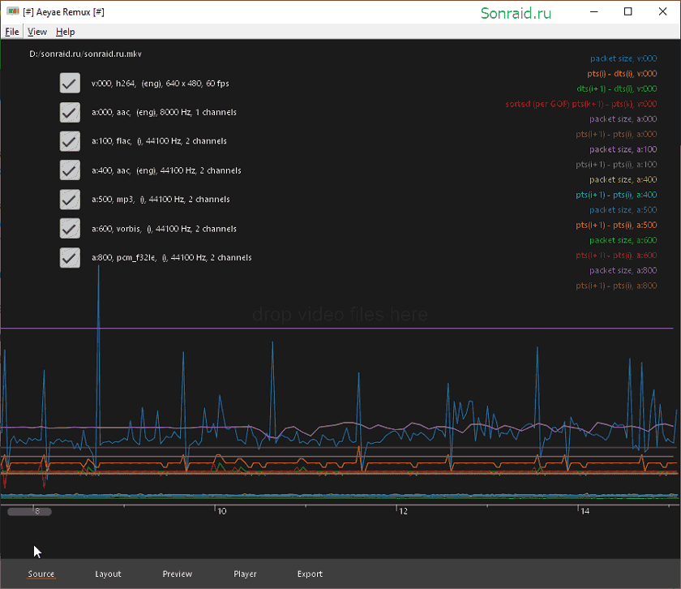Open the Help menu

[65, 32]
